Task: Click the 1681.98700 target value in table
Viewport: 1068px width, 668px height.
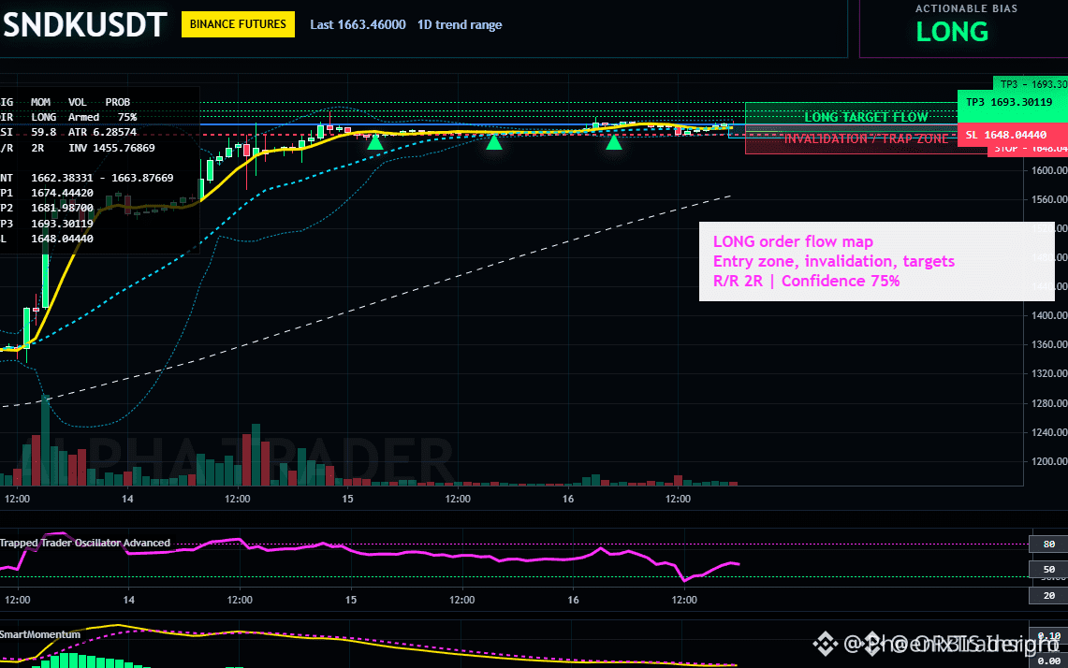Action: point(62,208)
